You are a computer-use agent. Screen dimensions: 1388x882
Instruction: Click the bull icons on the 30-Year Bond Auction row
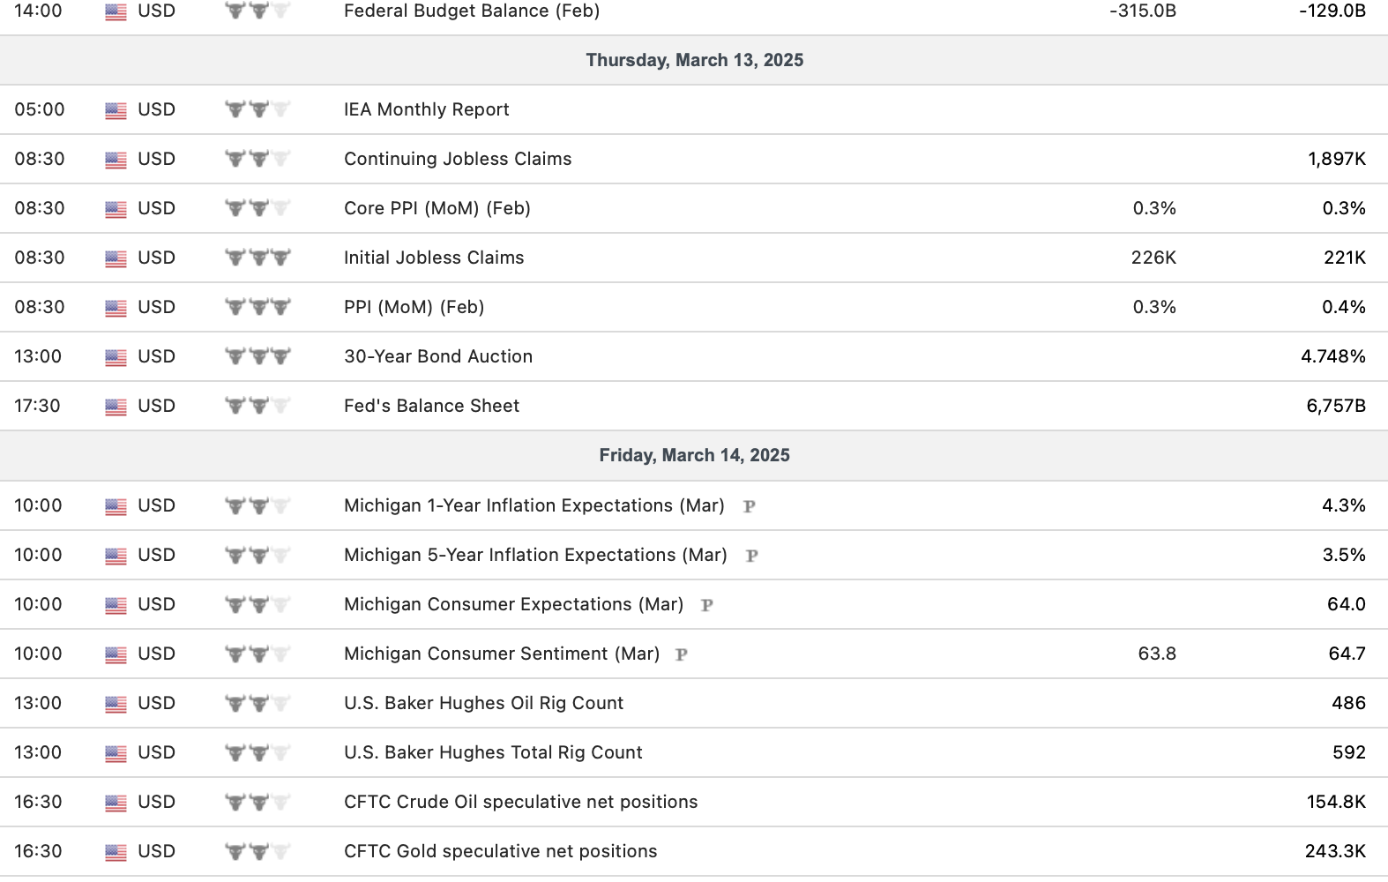[257, 356]
